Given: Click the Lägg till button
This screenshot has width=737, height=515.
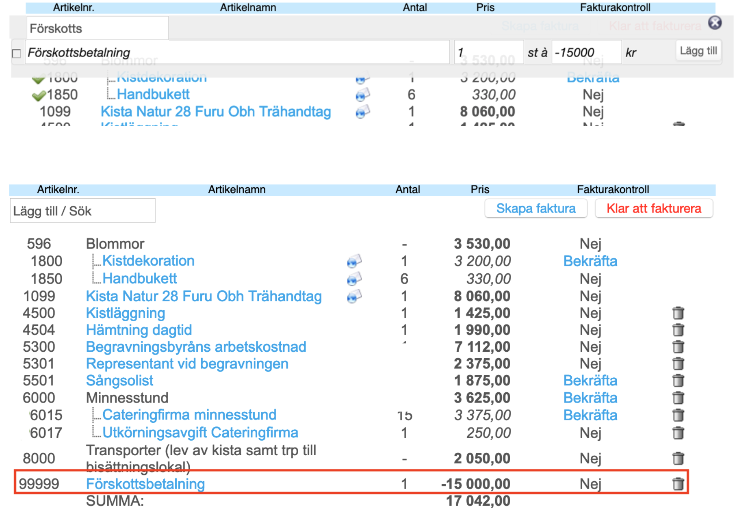Looking at the screenshot, I should pyautogui.click(x=698, y=51).
